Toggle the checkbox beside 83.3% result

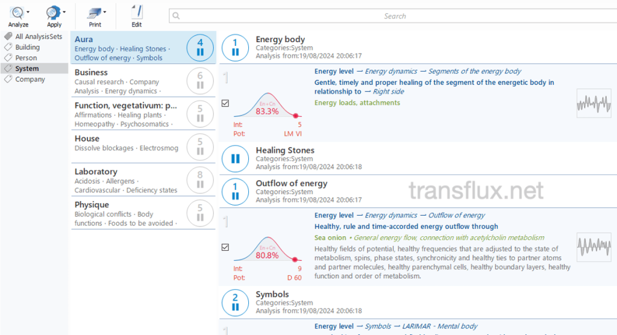coord(225,103)
